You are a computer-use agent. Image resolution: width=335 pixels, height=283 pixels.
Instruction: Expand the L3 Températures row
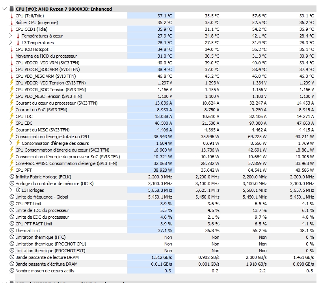point(11,43)
